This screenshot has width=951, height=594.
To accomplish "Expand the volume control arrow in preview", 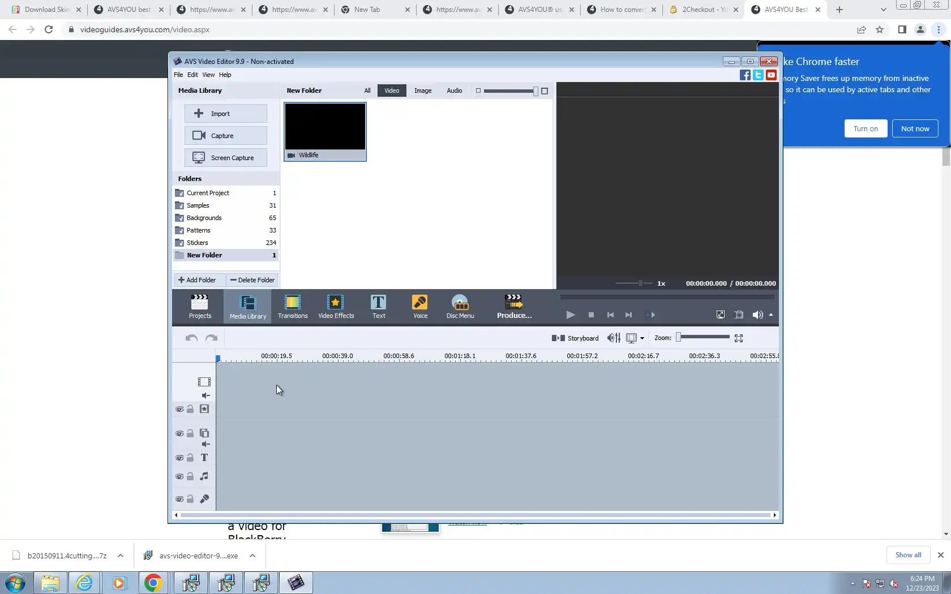I will click(770, 315).
